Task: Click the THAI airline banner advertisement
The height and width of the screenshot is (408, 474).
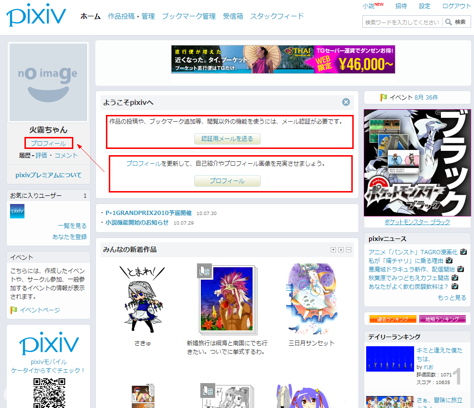Action: pos(283,59)
